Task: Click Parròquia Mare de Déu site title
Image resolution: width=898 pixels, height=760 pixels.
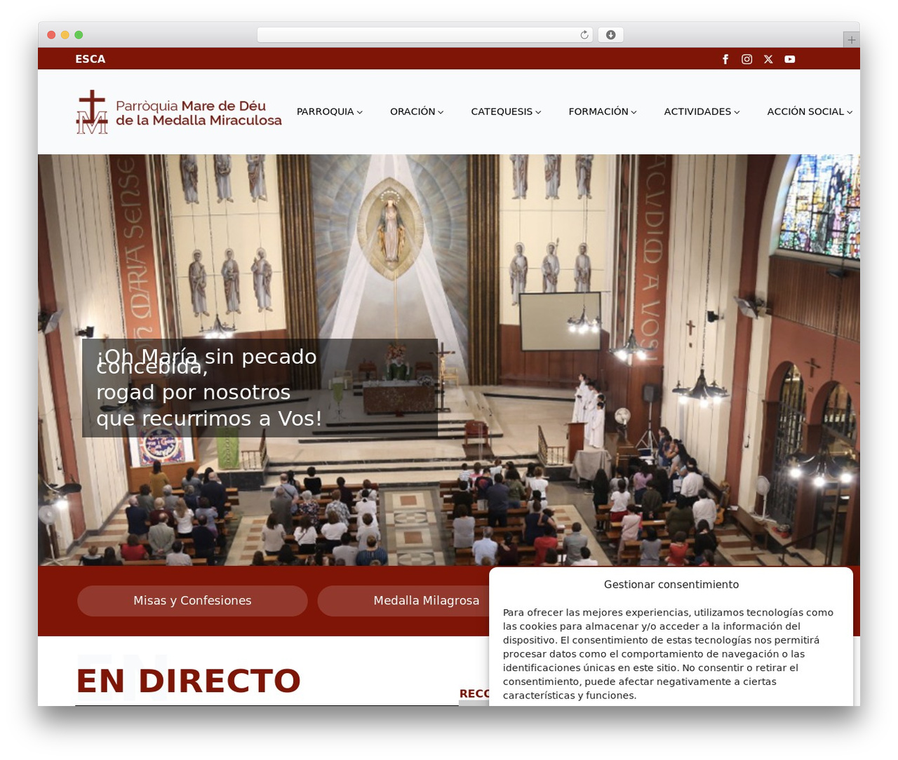Action: [199, 113]
